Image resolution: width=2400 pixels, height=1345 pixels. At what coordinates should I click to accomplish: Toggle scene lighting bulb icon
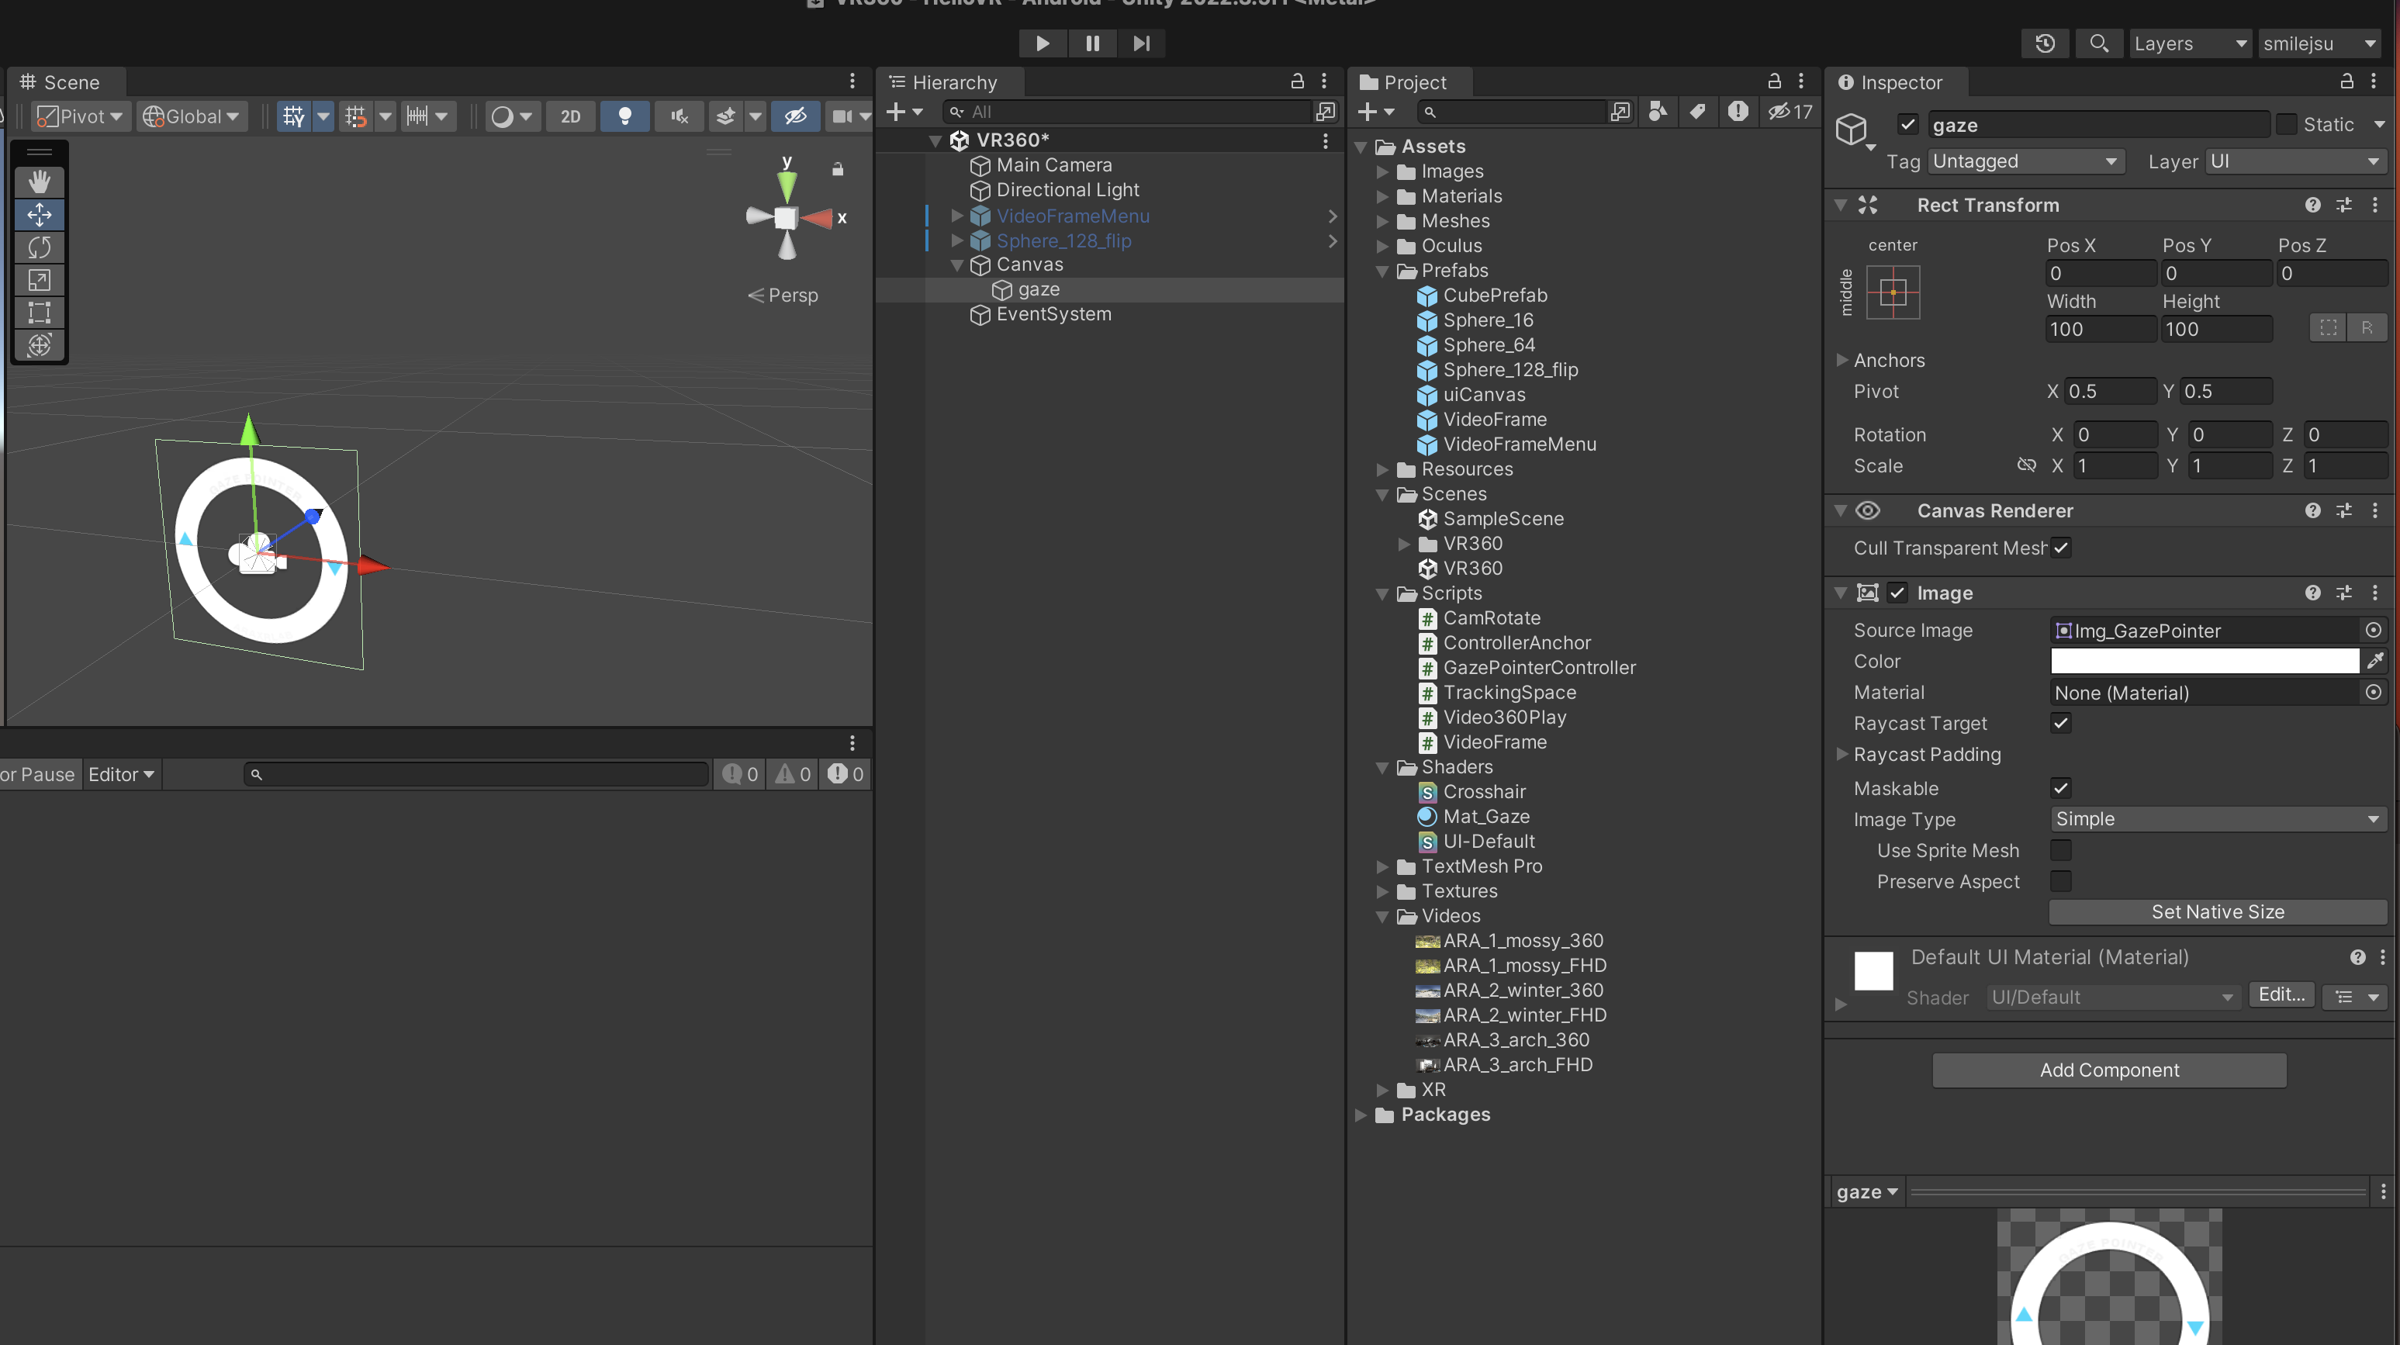(x=624, y=116)
